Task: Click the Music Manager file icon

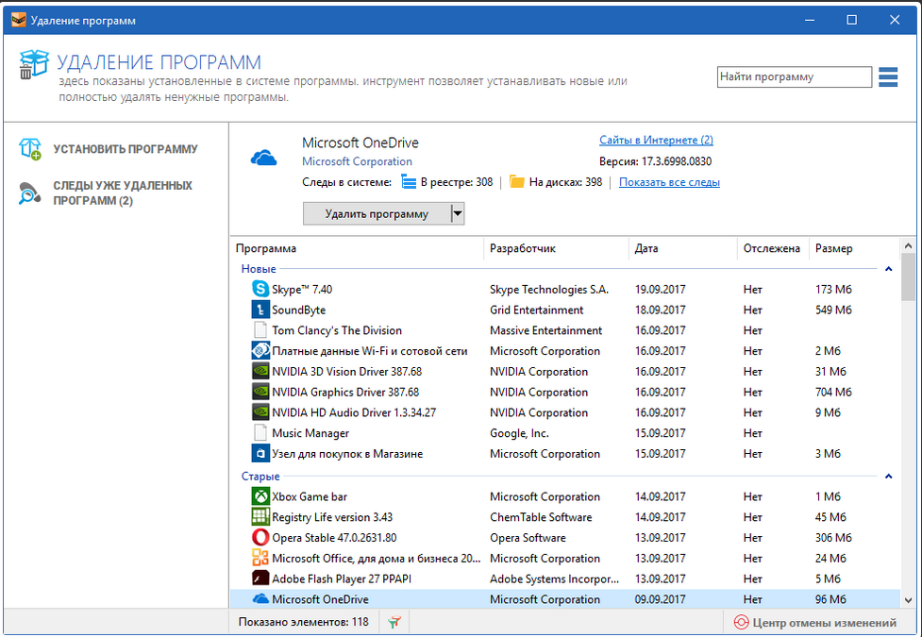Action: pyautogui.click(x=260, y=433)
